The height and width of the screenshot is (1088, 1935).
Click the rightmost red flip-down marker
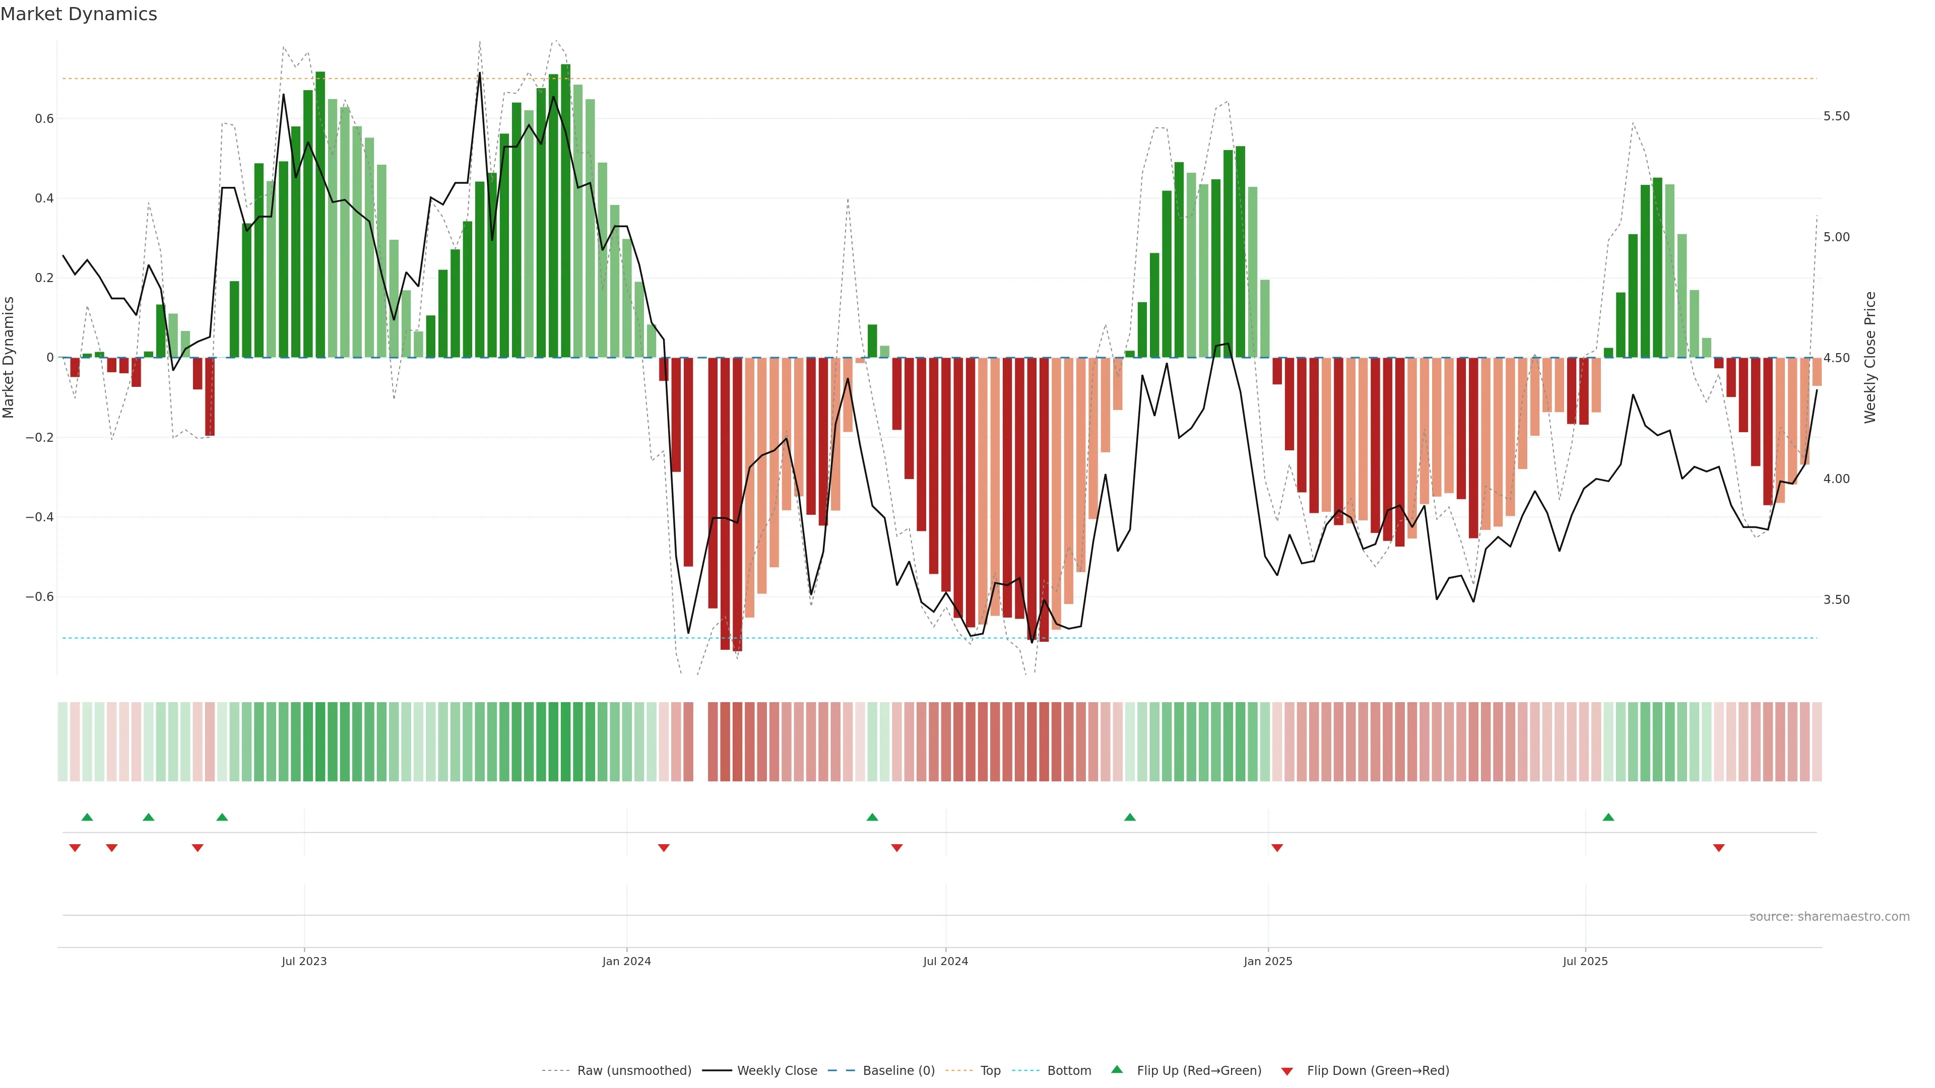1719,848
